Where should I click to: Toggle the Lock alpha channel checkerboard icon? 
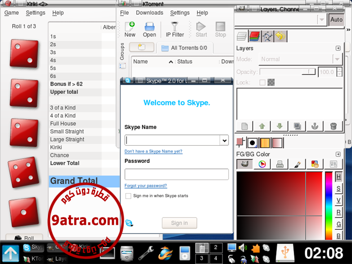tap(271, 83)
